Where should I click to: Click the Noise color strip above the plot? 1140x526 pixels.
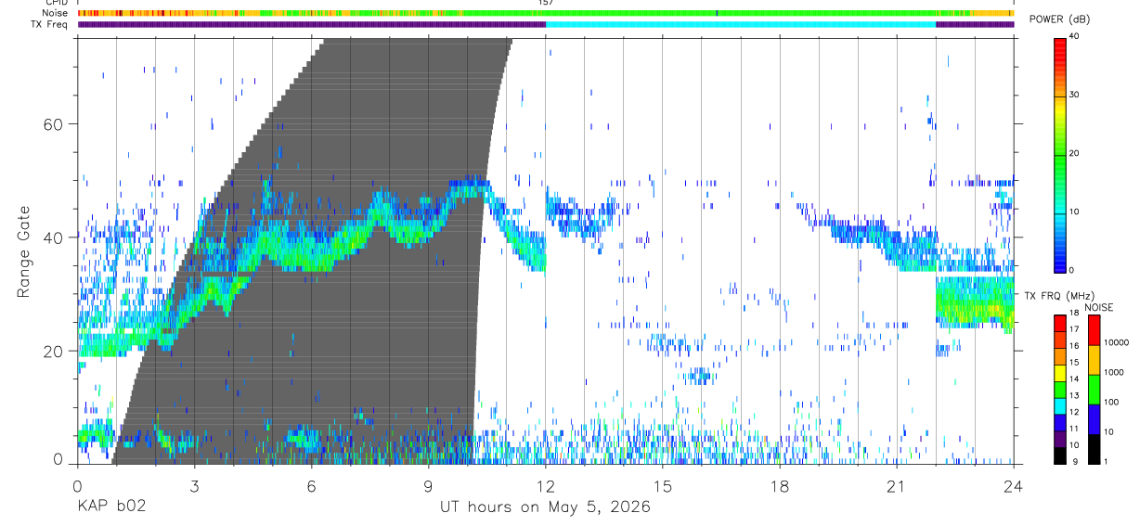[x=546, y=13]
